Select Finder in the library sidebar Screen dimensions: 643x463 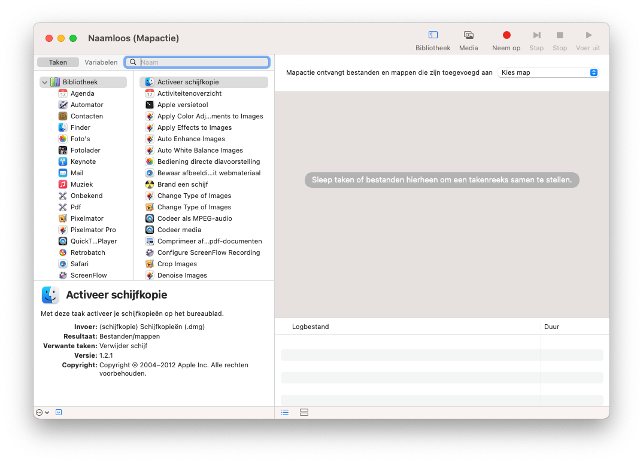[80, 127]
